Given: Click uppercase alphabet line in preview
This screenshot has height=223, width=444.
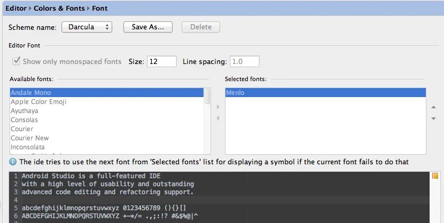Looking at the screenshot, I should tap(110, 216).
